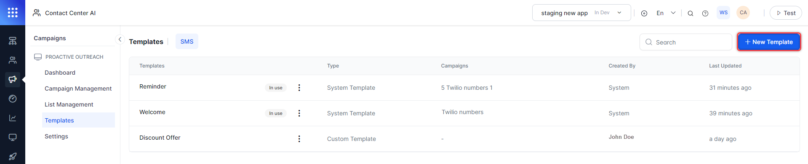Click the Test button
This screenshot has width=808, height=164.
click(786, 13)
